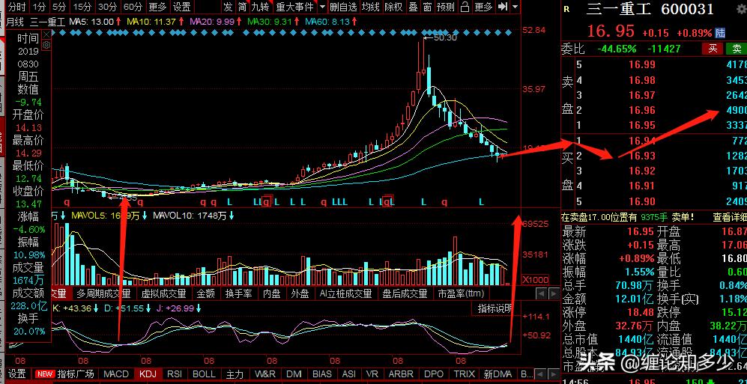Open 更多 periods next to 60分
The image size is (747, 384).
[x=157, y=7]
